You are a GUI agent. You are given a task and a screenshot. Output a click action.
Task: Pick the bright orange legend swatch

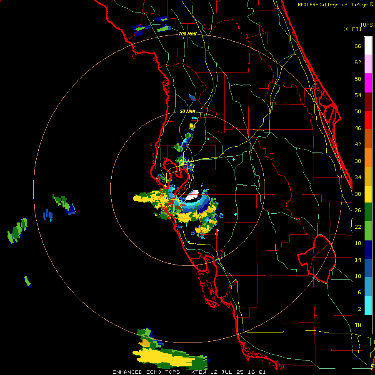point(368,157)
